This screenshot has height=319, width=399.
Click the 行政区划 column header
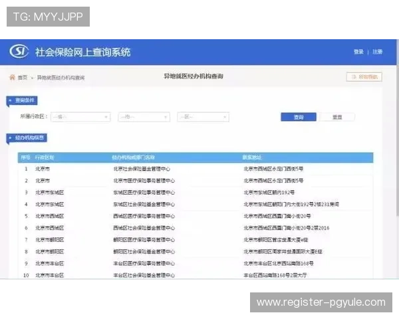coord(45,158)
